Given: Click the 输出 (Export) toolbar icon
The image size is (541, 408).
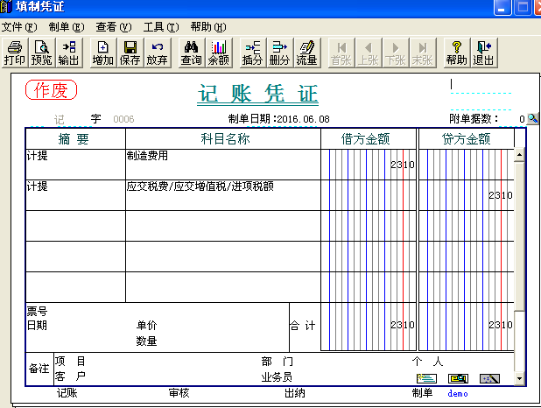Looking at the screenshot, I should [68, 53].
